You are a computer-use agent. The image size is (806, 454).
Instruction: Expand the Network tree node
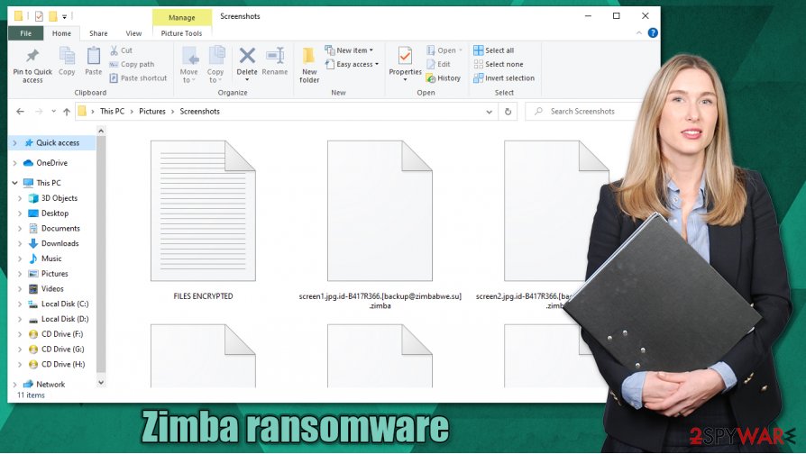tap(14, 384)
